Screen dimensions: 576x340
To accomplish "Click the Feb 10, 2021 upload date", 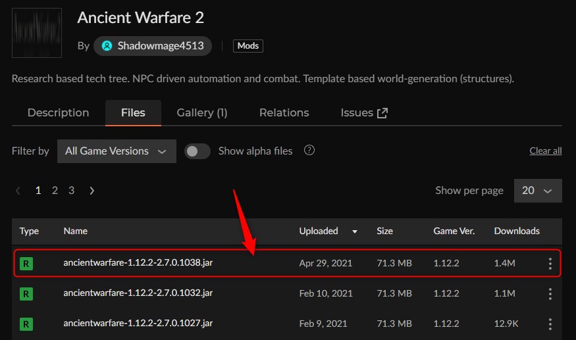I will (325, 293).
